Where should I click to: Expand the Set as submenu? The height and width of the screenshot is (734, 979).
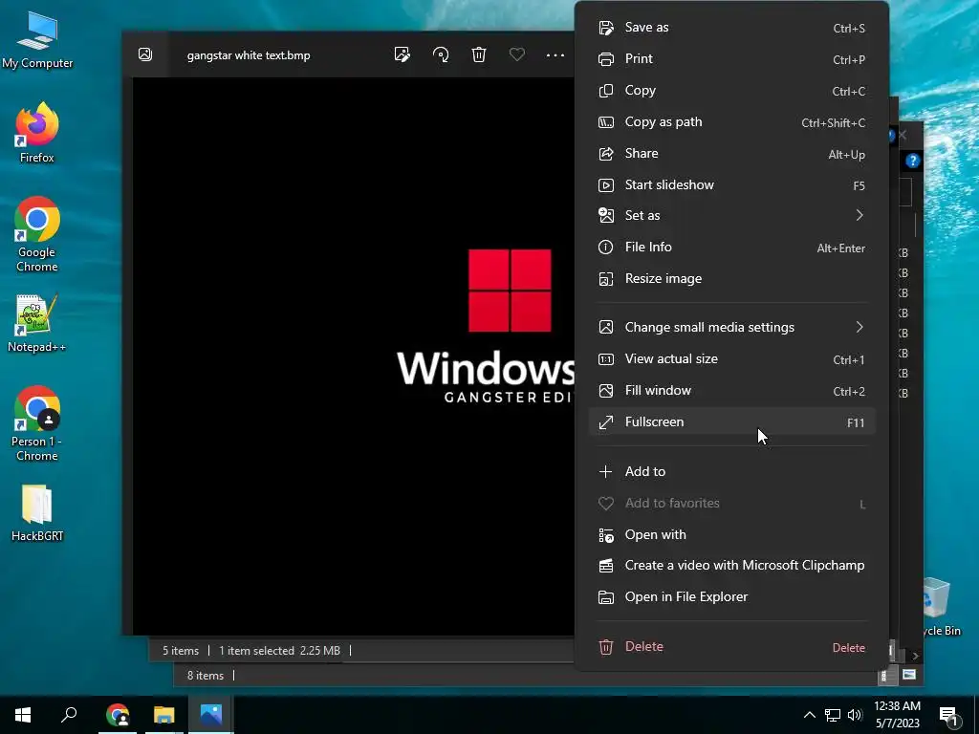tap(731, 215)
